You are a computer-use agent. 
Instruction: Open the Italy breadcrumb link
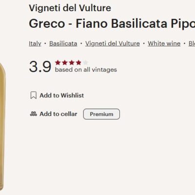point(35,43)
